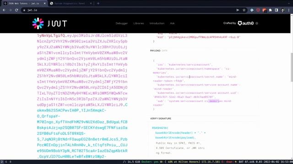
Task: Click the "sub" system:serviceaccount payload line
Action: (192, 103)
